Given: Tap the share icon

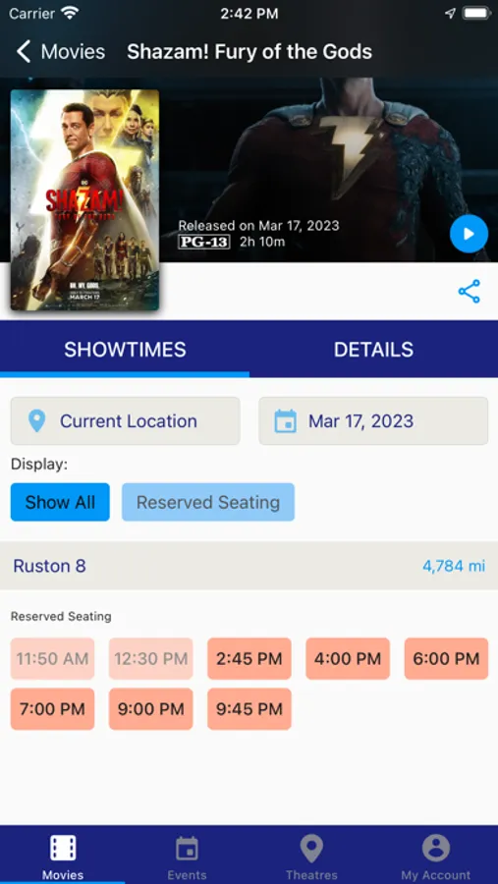Looking at the screenshot, I should 469,292.
